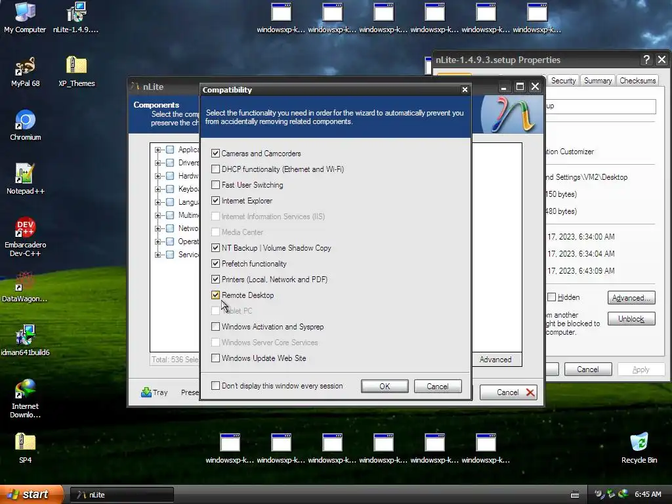The width and height of the screenshot is (672, 504).
Task: Click Cancel button in nLite window
Action: [x=508, y=392]
